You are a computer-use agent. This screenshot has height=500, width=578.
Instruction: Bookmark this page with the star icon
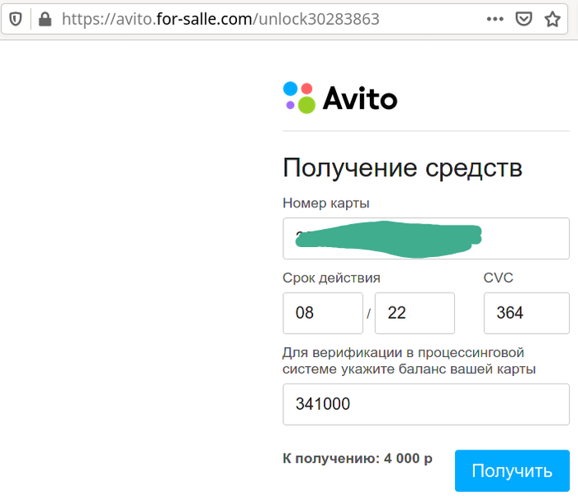(552, 18)
